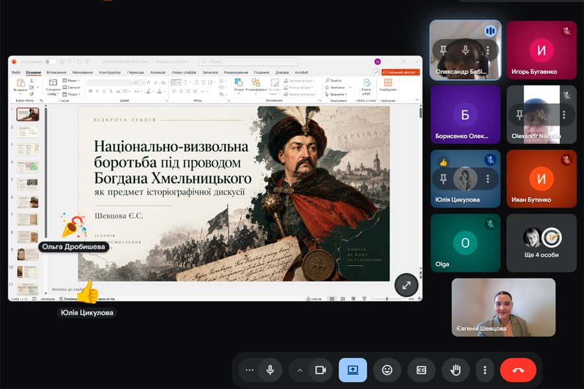Switch to the Вставлення tab
584x389 pixels.
pyautogui.click(x=56, y=72)
